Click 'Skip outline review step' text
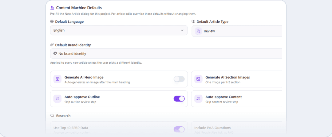The image size is (332, 137). pyautogui.click(x=81, y=102)
